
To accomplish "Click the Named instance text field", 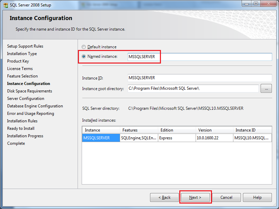I will pyautogui.click(x=200, y=57).
